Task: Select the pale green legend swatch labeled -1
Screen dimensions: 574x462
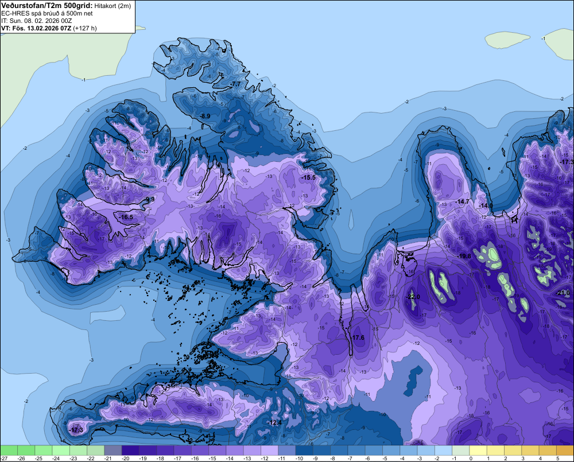Action: pos(461,450)
